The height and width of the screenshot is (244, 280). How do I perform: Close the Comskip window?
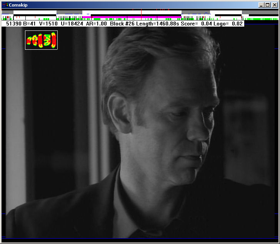pos(275,5)
